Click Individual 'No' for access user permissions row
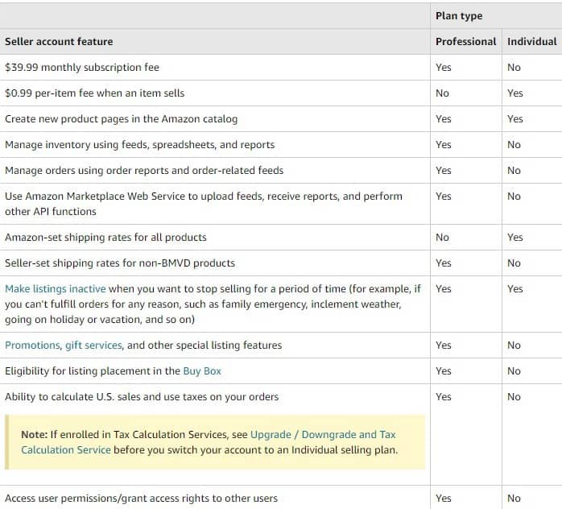 (x=514, y=499)
